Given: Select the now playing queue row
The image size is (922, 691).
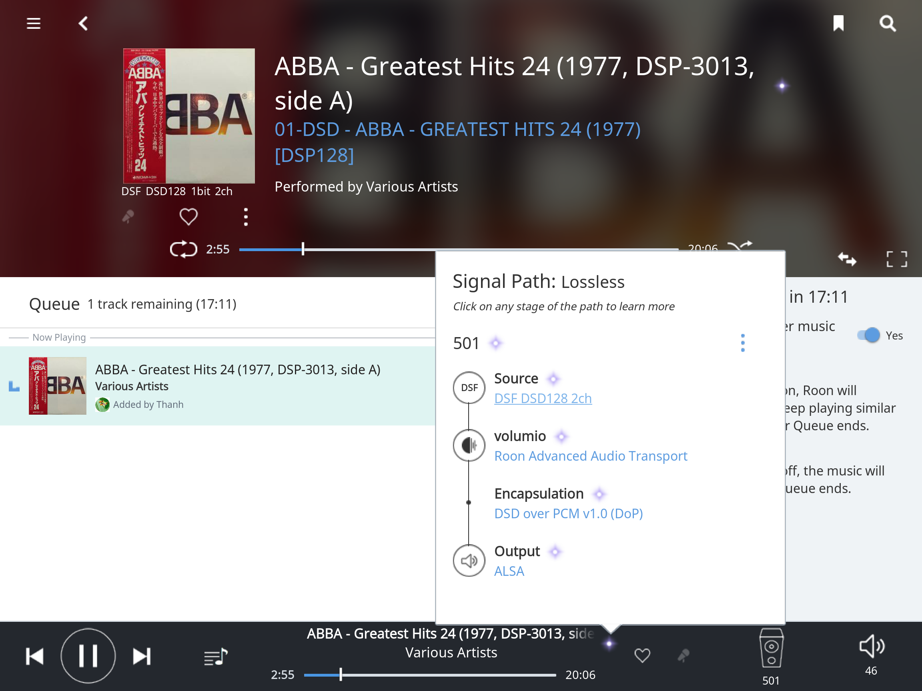Looking at the screenshot, I should [218, 386].
